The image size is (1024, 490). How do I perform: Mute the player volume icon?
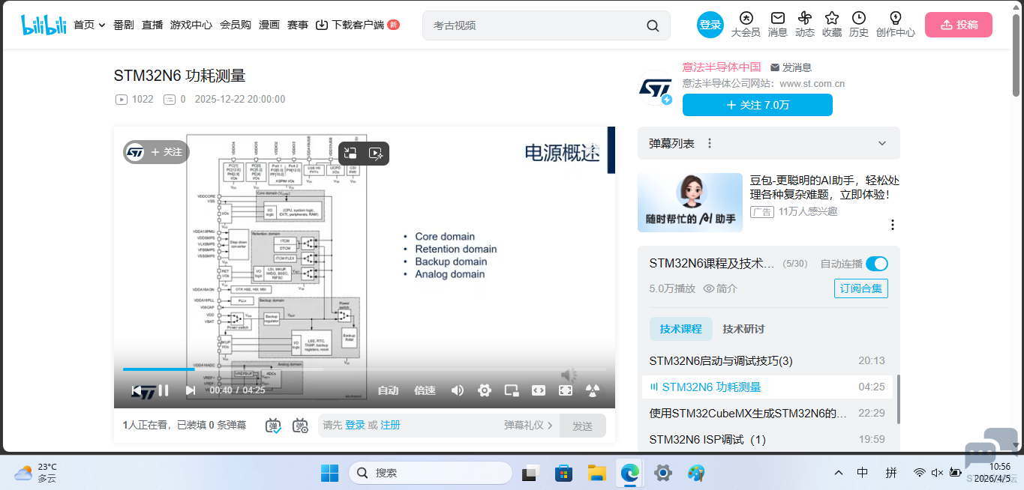pos(457,390)
